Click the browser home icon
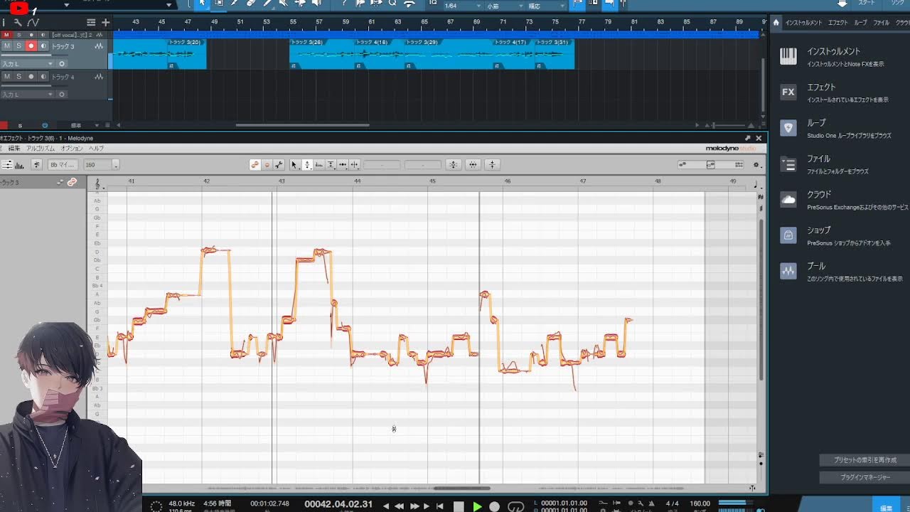The image size is (910, 512). (x=776, y=23)
